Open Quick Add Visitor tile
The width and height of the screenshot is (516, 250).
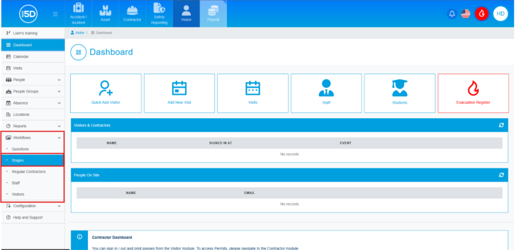pos(106,93)
